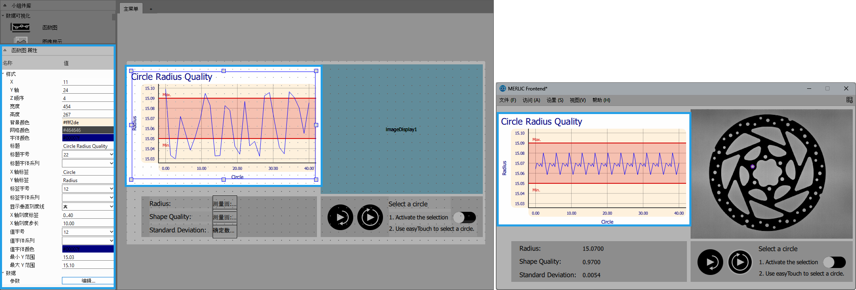Click the run-once button in MERLIC Frontend
The height and width of the screenshot is (290, 856).
(x=710, y=262)
